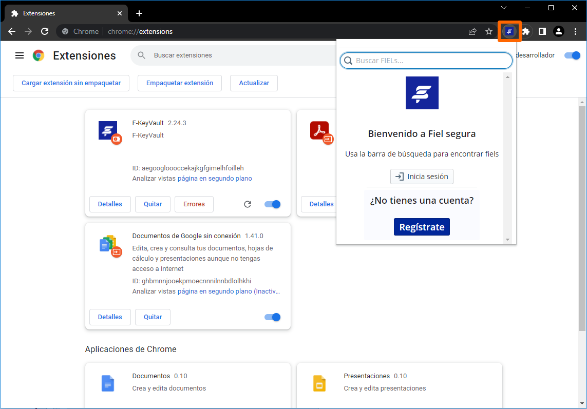Open Detalles for Adobe Acrobat extension
Screen dimensions: 587x409
[x=319, y=204]
